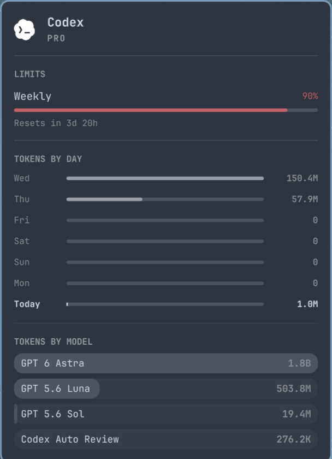The height and width of the screenshot is (459, 332).
Task: Select the Codex title text
Action: (x=66, y=22)
